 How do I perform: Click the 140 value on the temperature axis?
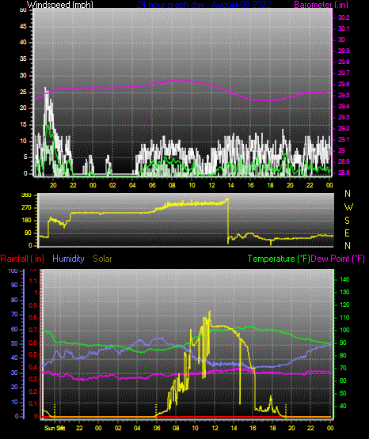tap(344, 279)
